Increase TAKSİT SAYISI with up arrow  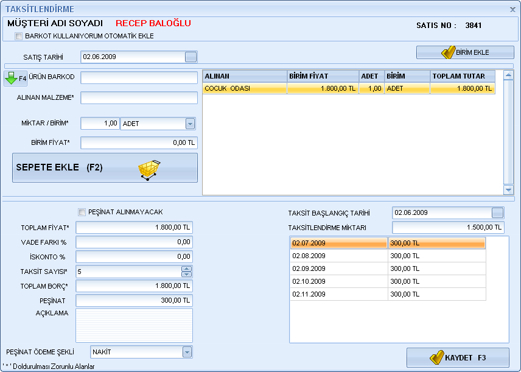[x=186, y=269]
